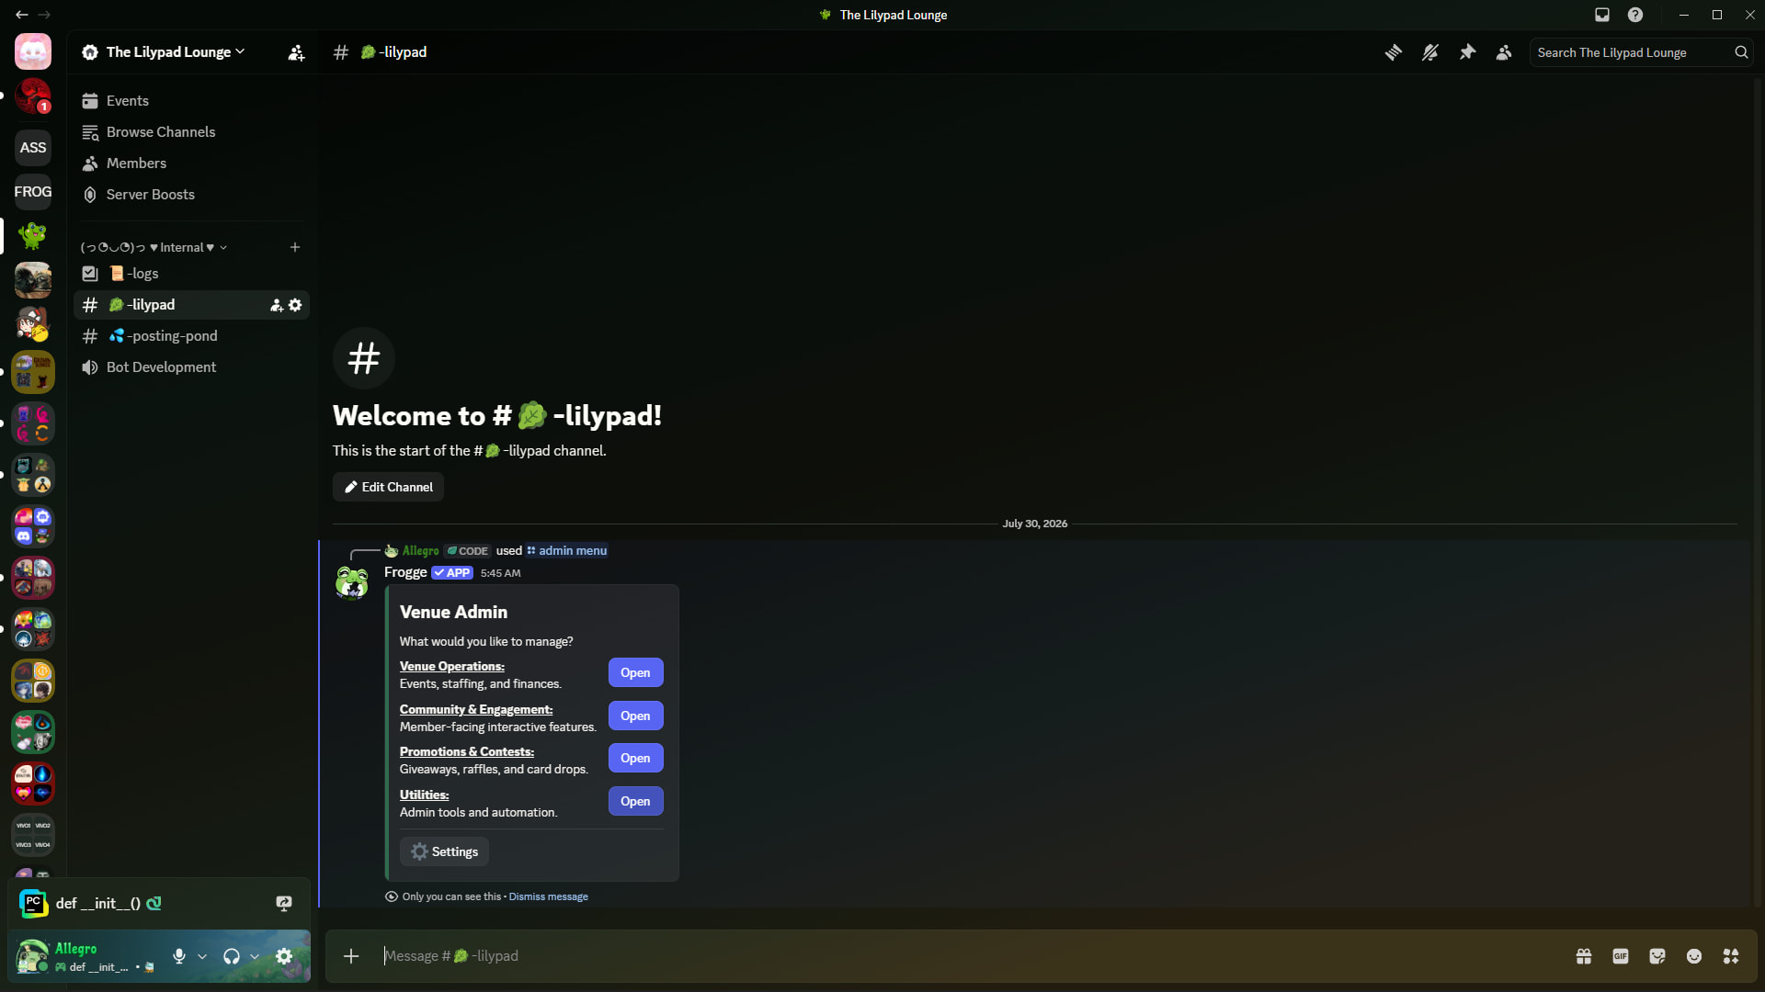Open the inbox icon in title bar
This screenshot has height=992, width=1765.
click(x=1602, y=15)
